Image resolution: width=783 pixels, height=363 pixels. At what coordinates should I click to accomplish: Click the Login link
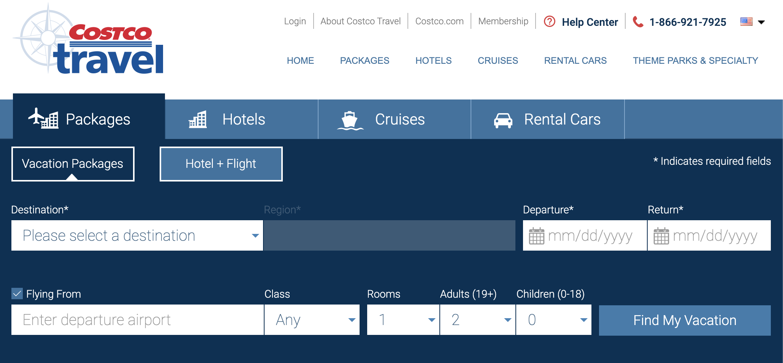pyautogui.click(x=295, y=21)
